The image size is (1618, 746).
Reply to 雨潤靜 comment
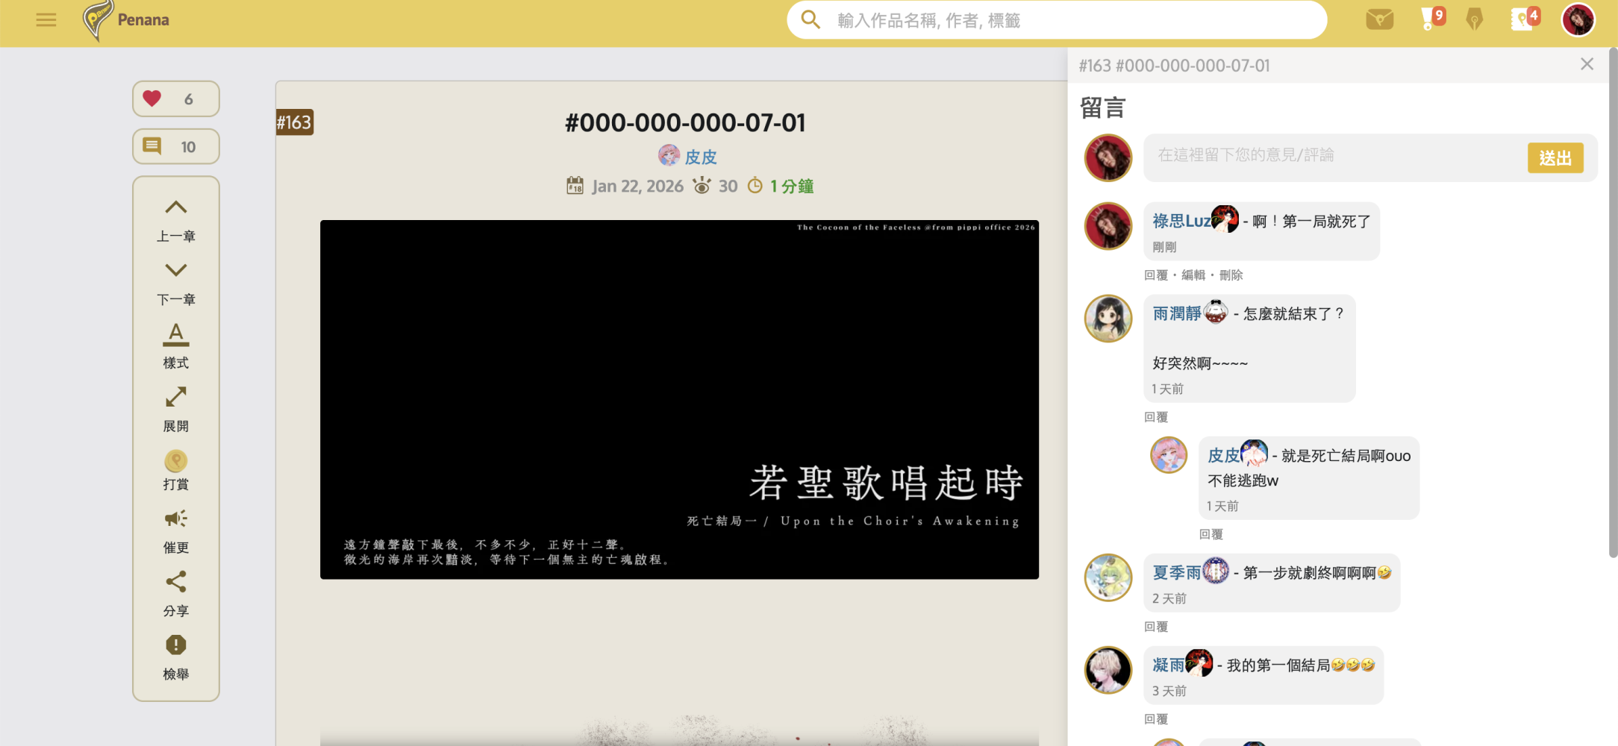click(x=1156, y=417)
